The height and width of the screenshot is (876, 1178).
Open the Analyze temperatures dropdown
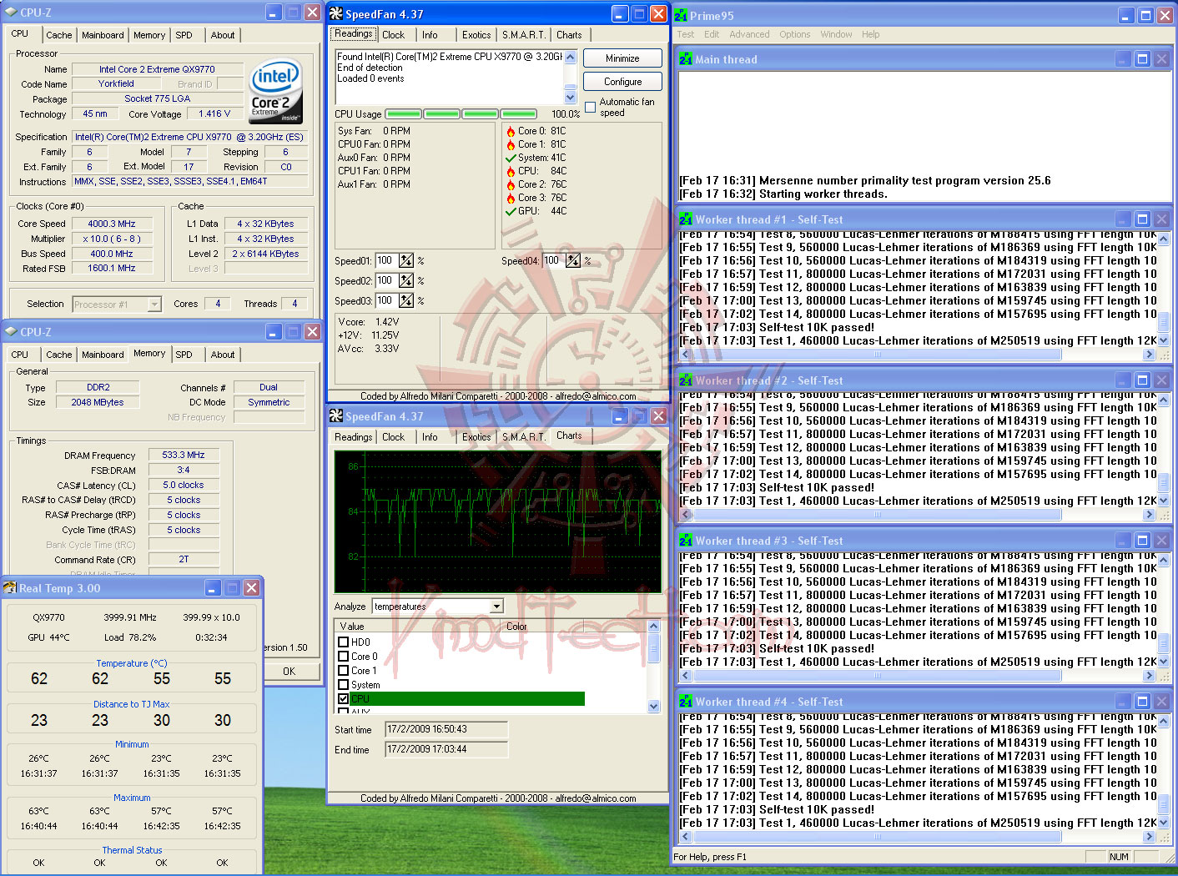pyautogui.click(x=497, y=607)
